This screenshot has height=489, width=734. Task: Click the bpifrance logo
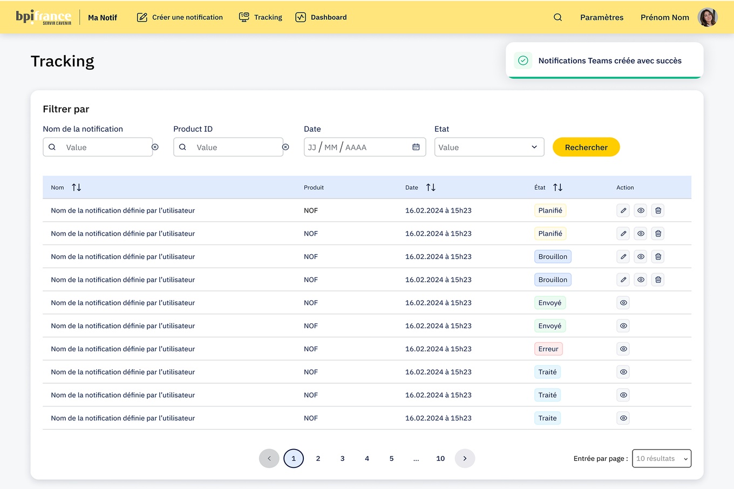tap(44, 17)
